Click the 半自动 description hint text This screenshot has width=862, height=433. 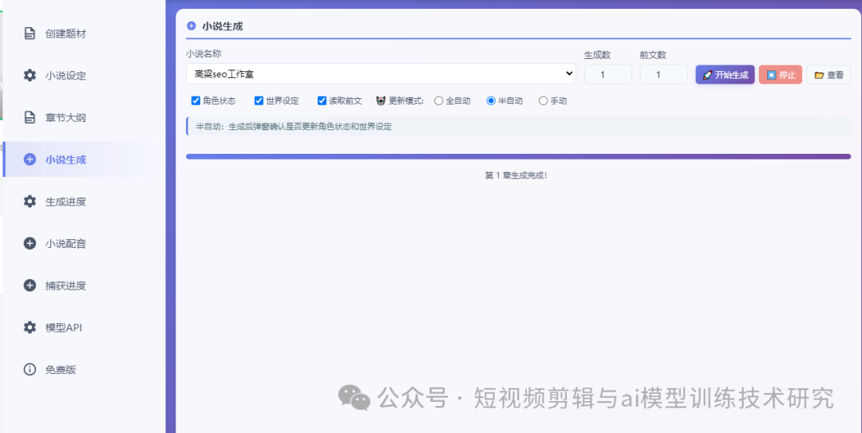point(294,126)
